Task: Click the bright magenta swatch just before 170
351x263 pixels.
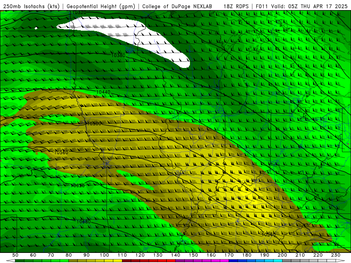Action: point(224,261)
